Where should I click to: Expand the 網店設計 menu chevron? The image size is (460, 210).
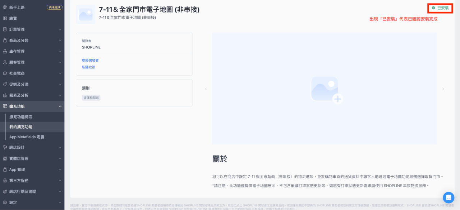(x=60, y=147)
